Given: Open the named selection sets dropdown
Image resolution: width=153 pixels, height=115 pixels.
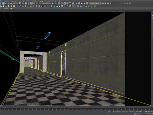Looking at the screenshot, I should click(x=46, y=3).
